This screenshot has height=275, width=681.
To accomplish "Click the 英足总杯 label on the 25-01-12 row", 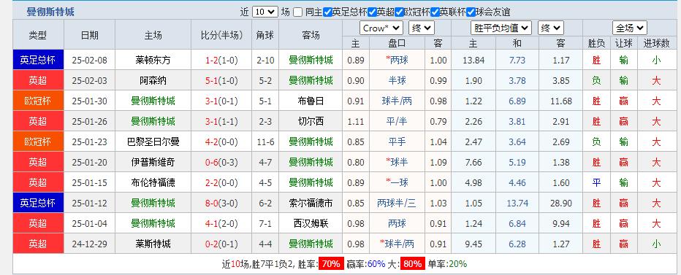I will tap(38, 203).
